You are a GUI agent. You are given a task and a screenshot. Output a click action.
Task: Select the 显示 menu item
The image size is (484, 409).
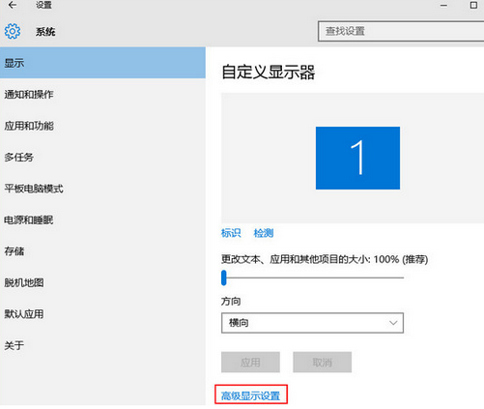tap(102, 63)
